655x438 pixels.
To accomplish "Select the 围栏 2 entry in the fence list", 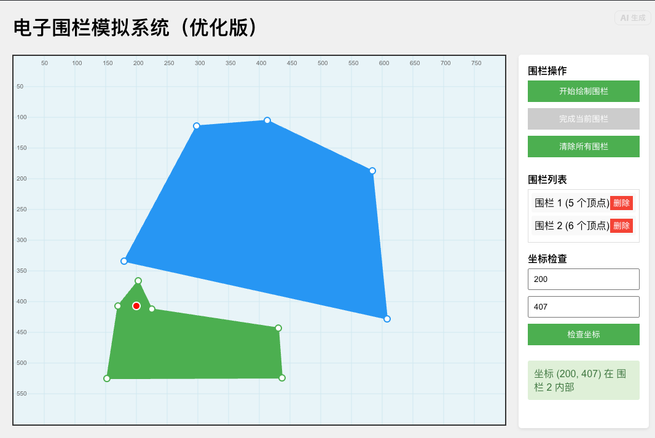I will pos(568,225).
